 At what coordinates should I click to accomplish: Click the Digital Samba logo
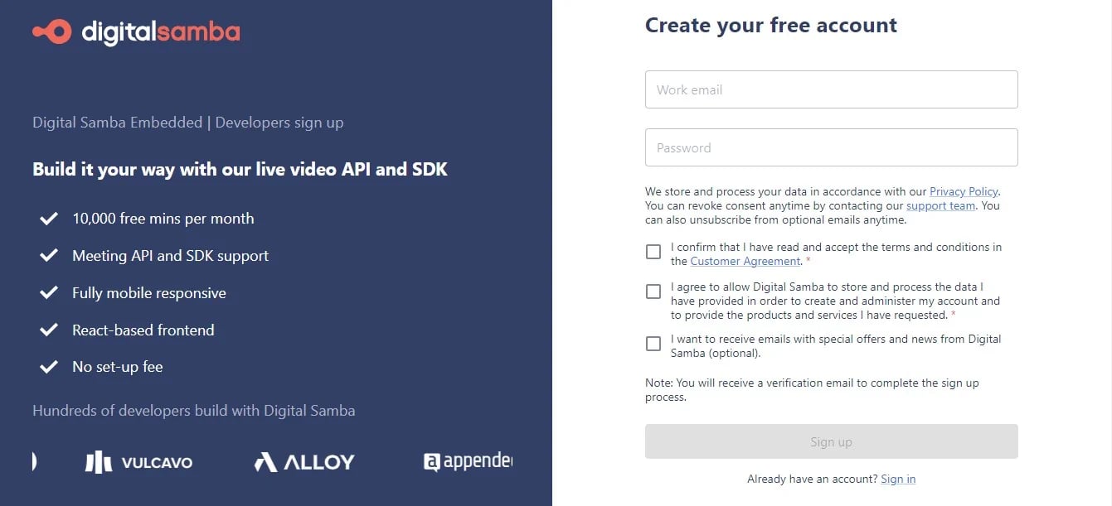(x=136, y=32)
